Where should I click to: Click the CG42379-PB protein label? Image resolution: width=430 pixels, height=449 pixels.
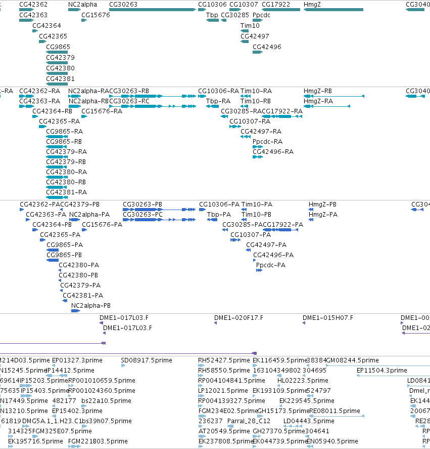tap(80, 205)
